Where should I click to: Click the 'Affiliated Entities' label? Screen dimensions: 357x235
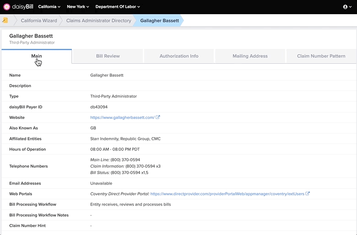coord(25,139)
